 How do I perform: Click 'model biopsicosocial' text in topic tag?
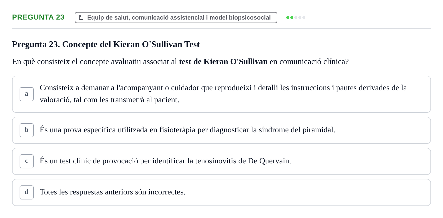click(x=240, y=18)
